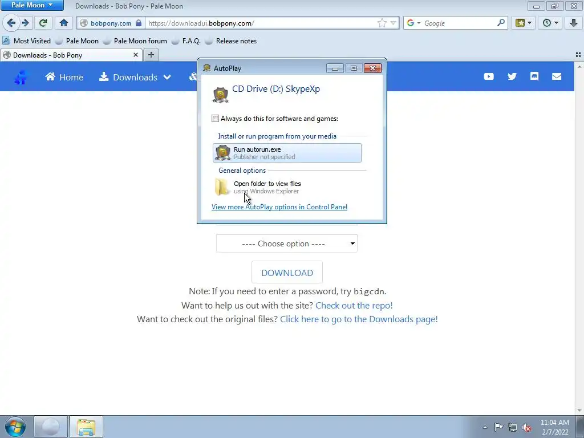Click the SkypeXp CD drive icon in AutoPlay

(x=220, y=94)
